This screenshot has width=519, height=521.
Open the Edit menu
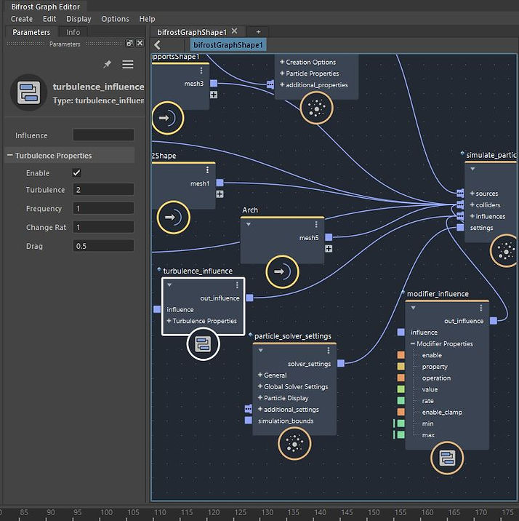[x=49, y=19]
